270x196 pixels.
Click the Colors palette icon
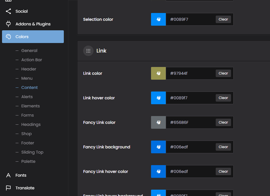pyautogui.click(x=8, y=37)
